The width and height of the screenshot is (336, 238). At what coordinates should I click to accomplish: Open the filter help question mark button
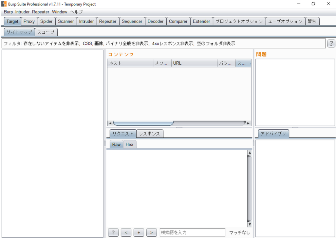pyautogui.click(x=331, y=43)
